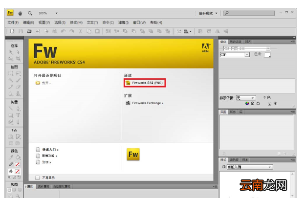This screenshot has height=199, width=305.
Task: Select the Hand tool in the top bar
Action: click(x=20, y=13)
